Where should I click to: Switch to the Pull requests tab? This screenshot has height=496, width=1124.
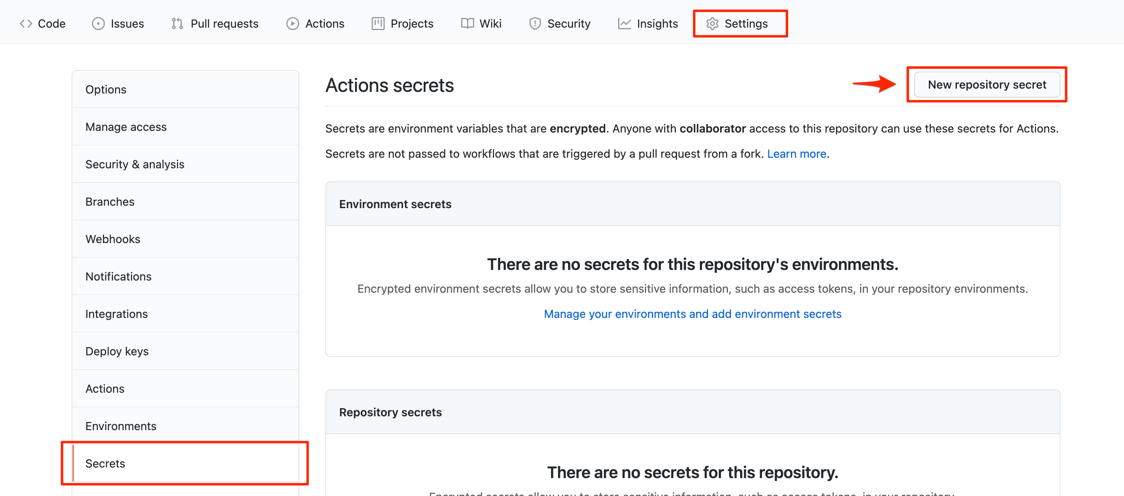224,24
